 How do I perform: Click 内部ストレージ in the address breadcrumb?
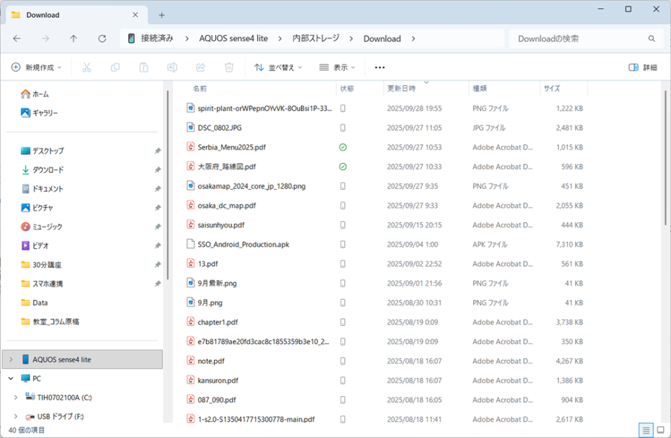[316, 39]
